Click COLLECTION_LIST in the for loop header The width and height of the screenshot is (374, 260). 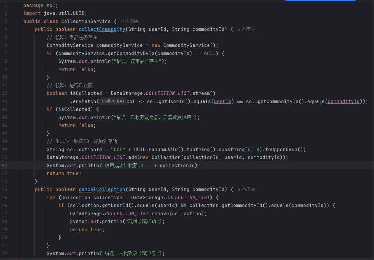point(188,198)
